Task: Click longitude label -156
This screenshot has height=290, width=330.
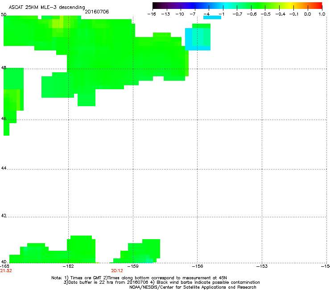Action: [x=198, y=266]
